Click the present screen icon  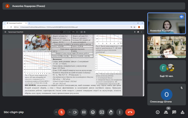(x=102, y=112)
